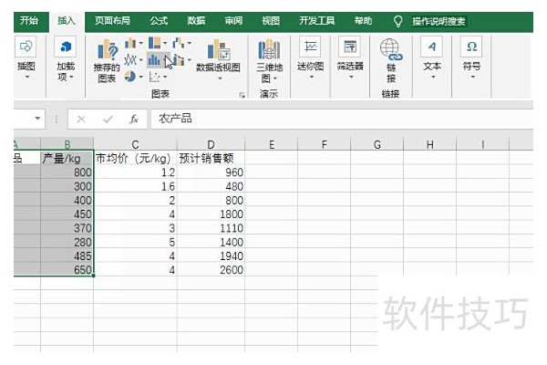Cancel the formula bar entry (X)

(81, 120)
